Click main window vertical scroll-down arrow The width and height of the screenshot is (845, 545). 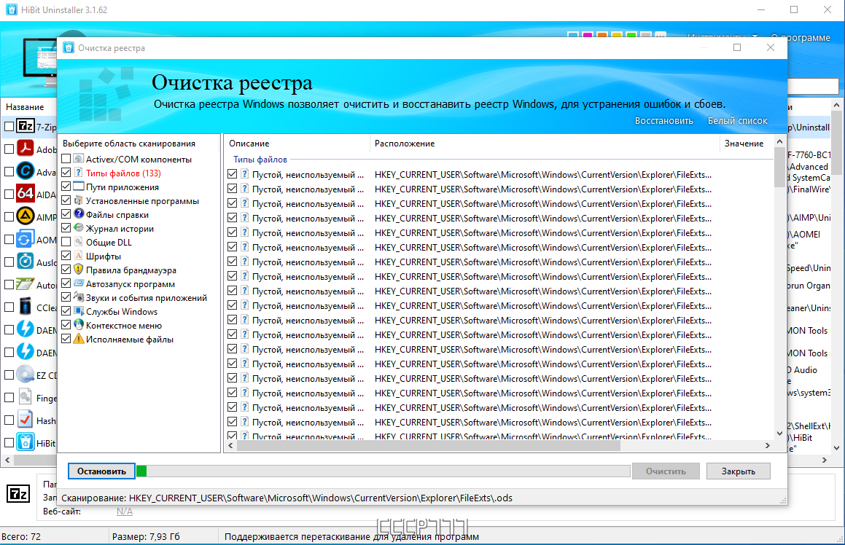836,447
